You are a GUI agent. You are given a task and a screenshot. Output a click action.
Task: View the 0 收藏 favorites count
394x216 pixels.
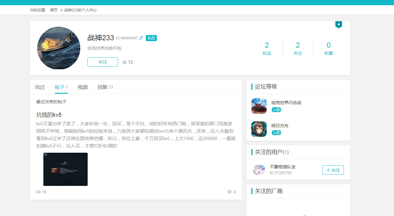(x=328, y=49)
